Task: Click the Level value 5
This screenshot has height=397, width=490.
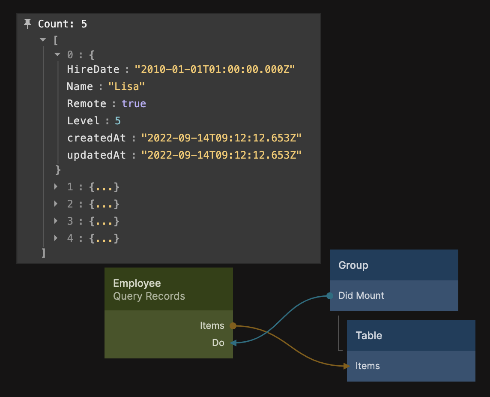Action: click(118, 121)
